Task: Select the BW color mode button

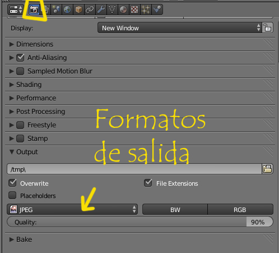Action: 175,209
